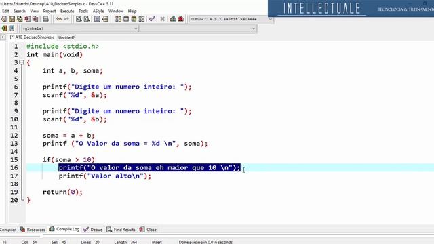Open the Compile Log tab

(64, 229)
